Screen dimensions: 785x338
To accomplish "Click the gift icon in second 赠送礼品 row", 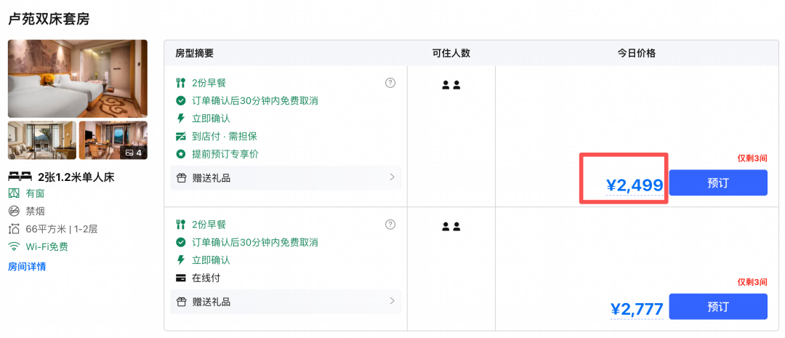I will (181, 302).
